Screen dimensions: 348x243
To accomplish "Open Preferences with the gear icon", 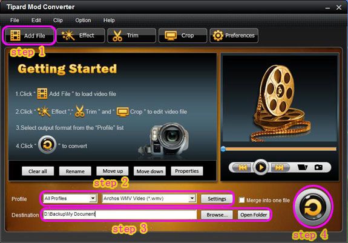I will (234, 36).
